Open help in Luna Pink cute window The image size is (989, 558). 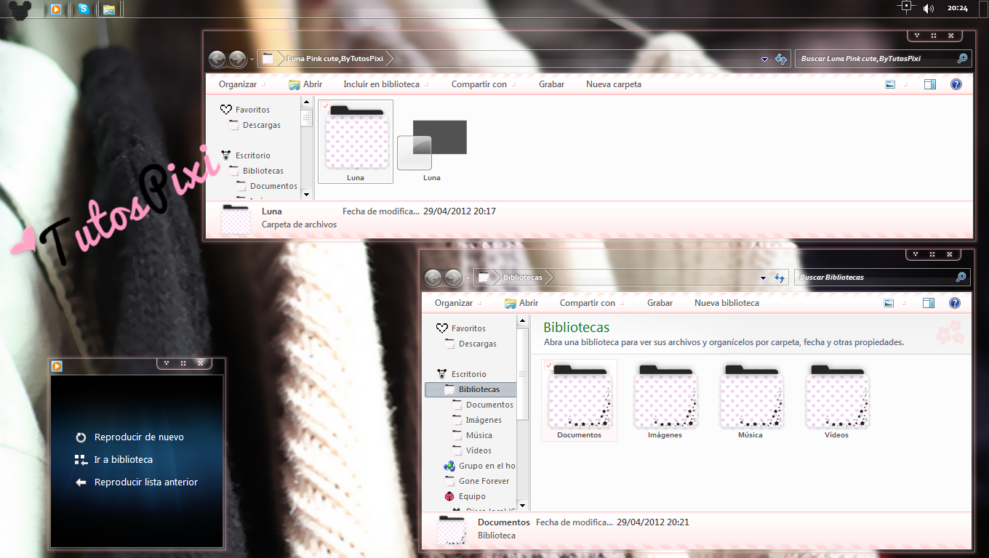(956, 84)
